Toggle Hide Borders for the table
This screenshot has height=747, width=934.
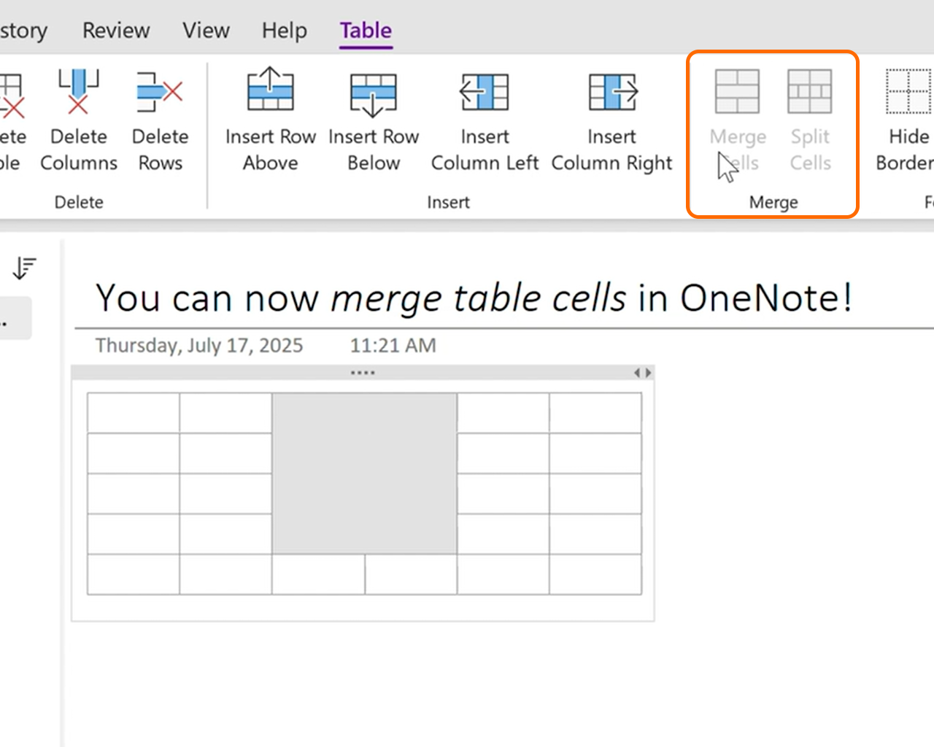[x=908, y=93]
